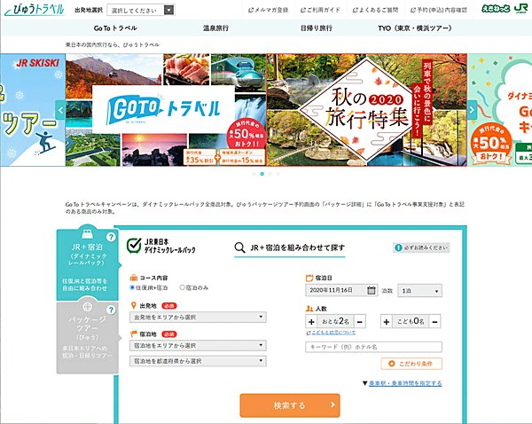
Task: Open 出発地をエリアから選択 dropdown
Action: pos(198,317)
